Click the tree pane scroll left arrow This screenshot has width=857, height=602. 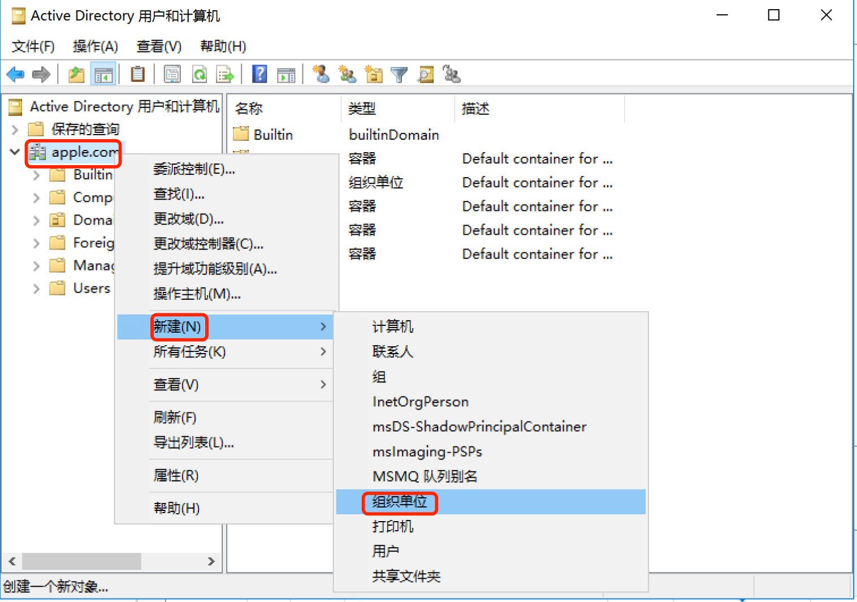12,561
